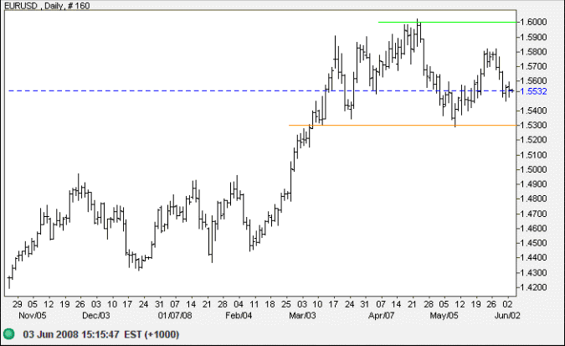Click the '31' day label before '07' in January

tap(159, 304)
